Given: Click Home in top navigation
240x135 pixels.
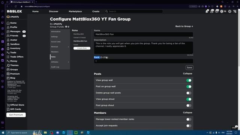Looking at the screenshot, I should pyautogui.click(x=35, y=11).
